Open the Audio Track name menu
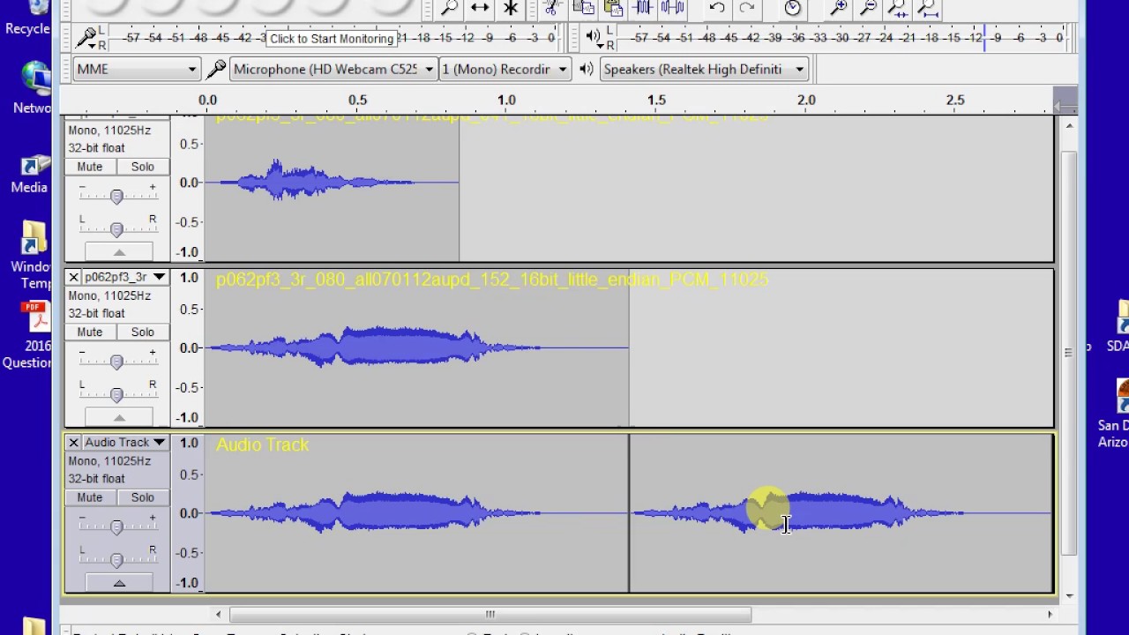The width and height of the screenshot is (1129, 635). coord(125,442)
